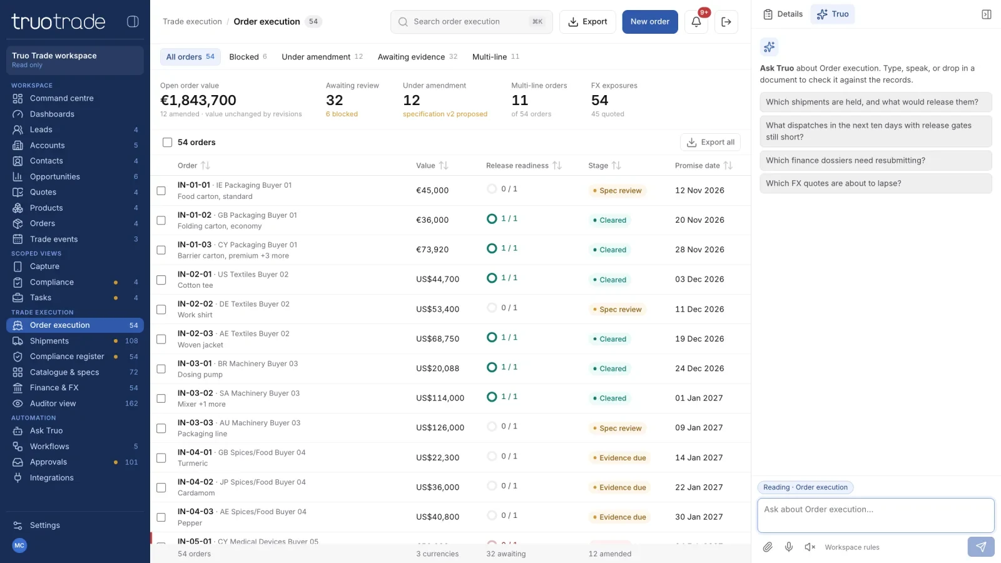Activate the microphone voice input

click(x=789, y=547)
